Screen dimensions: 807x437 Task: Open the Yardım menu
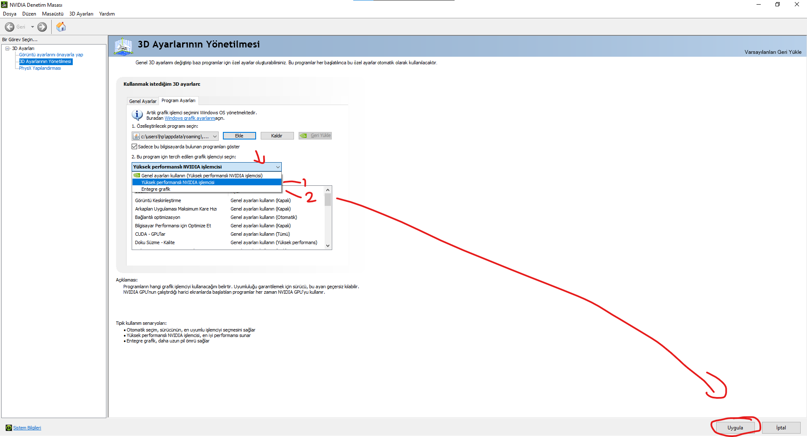107,14
